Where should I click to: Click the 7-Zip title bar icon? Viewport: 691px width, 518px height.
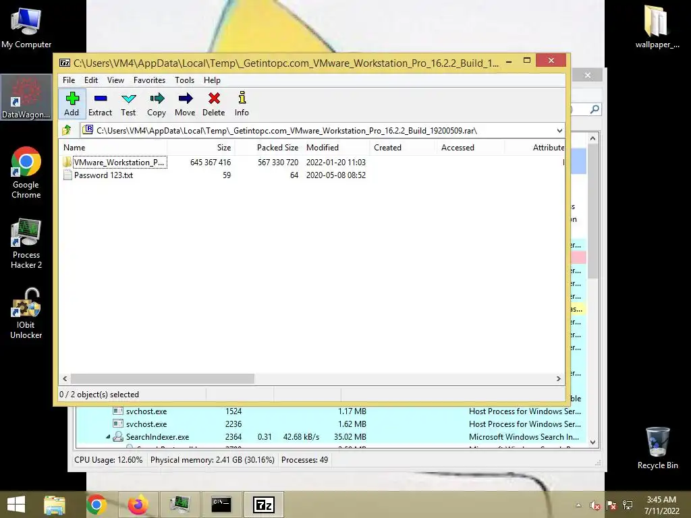point(65,63)
